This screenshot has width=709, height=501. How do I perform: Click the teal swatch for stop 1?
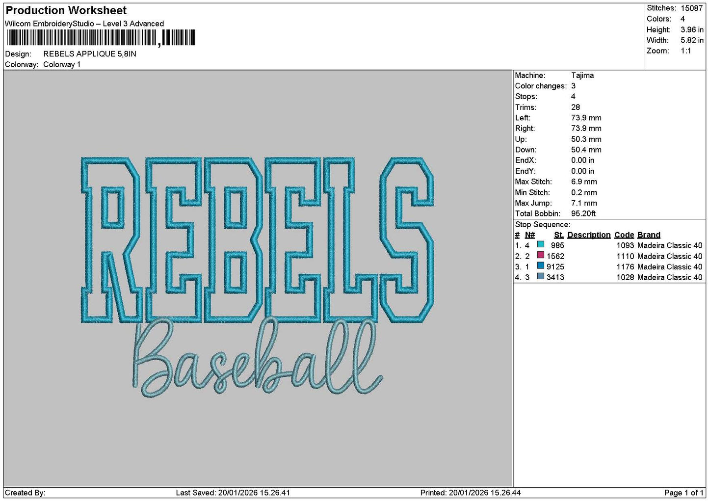pos(541,244)
